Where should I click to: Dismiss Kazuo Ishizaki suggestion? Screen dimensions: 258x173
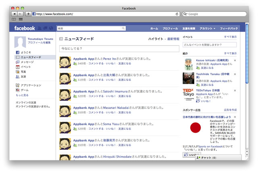[x=235, y=60]
